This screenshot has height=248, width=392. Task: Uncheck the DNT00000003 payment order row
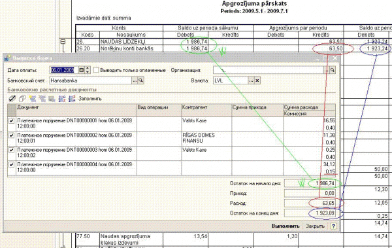coord(11,150)
